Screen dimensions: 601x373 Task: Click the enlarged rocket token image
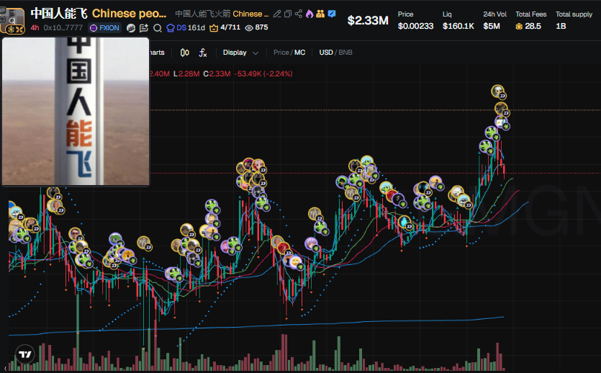pyautogui.click(x=76, y=111)
